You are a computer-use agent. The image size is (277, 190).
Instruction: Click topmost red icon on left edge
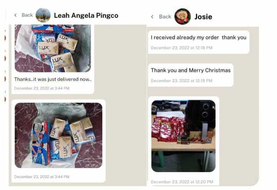pyautogui.click(x=5, y=38)
